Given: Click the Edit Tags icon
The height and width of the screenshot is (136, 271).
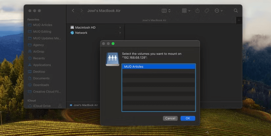Looking at the screenshot, I should coord(207,11).
